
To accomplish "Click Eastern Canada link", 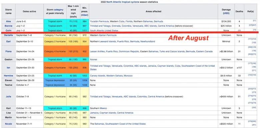I will pyautogui.click(x=204, y=52).
